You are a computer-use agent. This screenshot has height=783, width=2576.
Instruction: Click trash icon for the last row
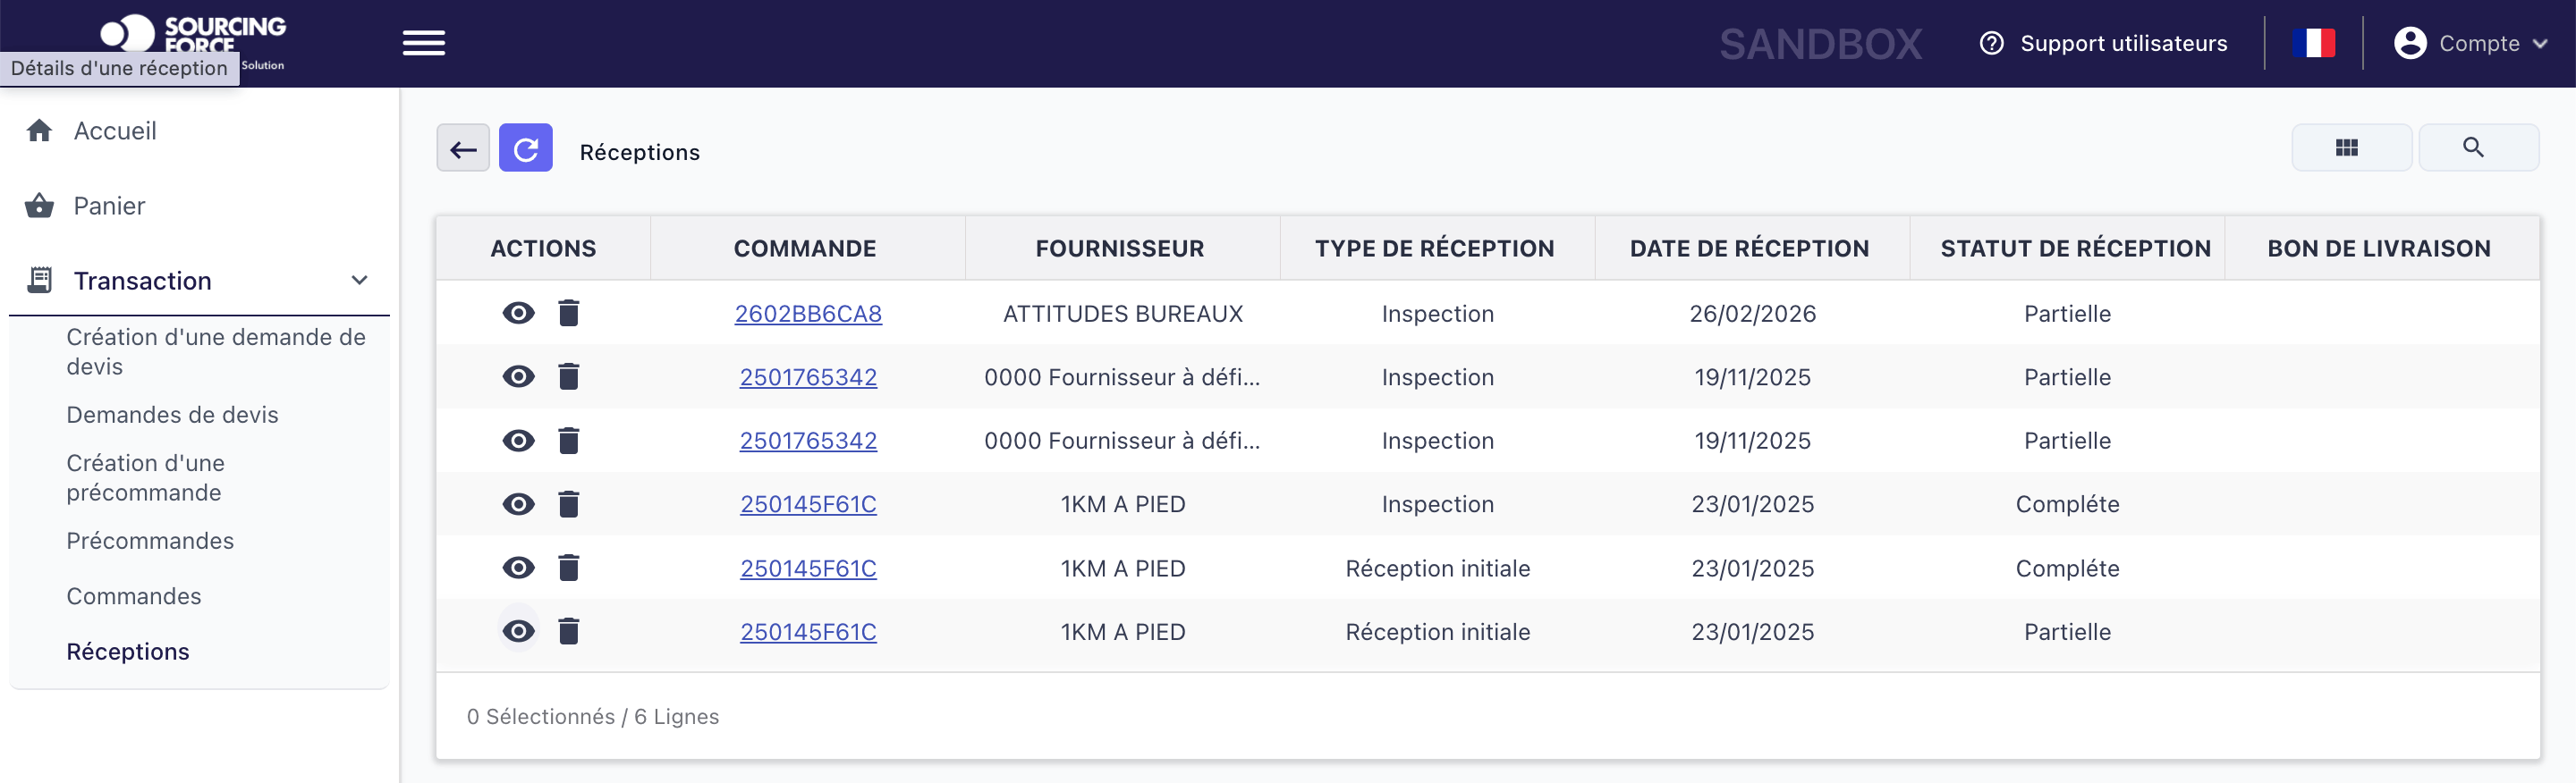(x=569, y=632)
